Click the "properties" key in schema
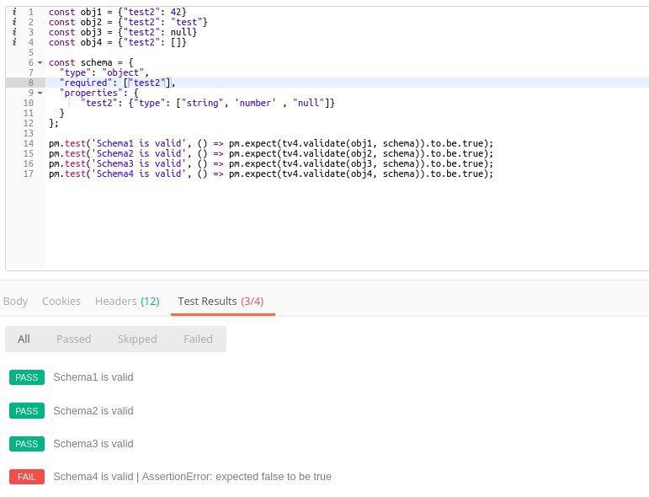This screenshot has width=649, height=497. pos(91,93)
